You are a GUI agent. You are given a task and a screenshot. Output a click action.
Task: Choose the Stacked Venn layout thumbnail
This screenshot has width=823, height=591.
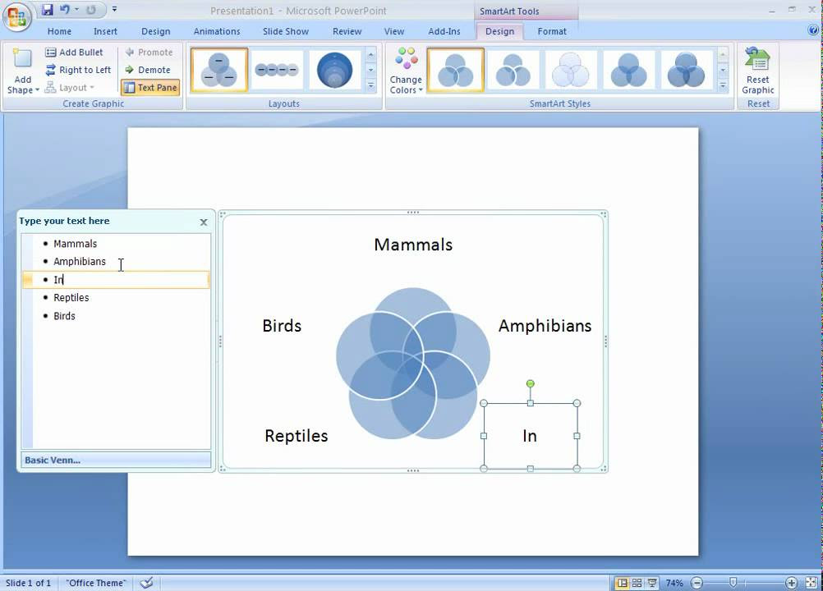(334, 70)
